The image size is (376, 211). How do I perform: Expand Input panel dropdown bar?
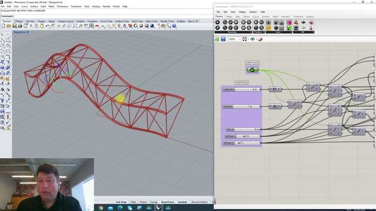279,32
